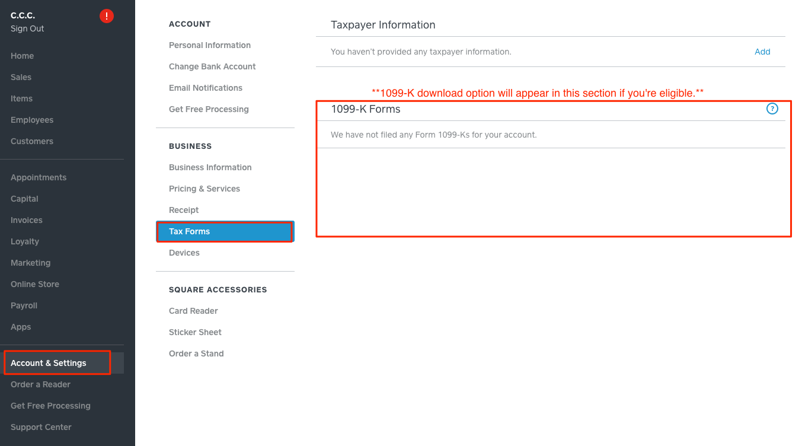Open Personal Information settings
This screenshot has width=802, height=446.
(x=210, y=45)
